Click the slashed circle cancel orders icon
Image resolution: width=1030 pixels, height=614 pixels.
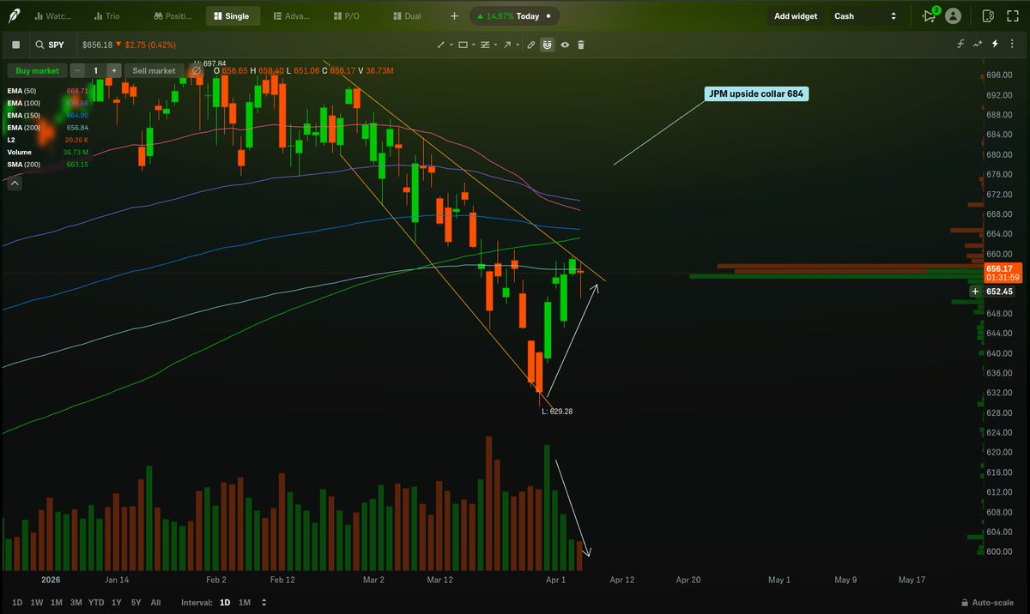pos(196,71)
